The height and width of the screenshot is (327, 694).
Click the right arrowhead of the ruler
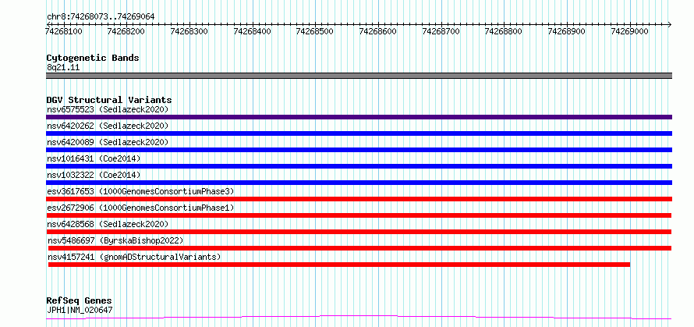click(670, 24)
